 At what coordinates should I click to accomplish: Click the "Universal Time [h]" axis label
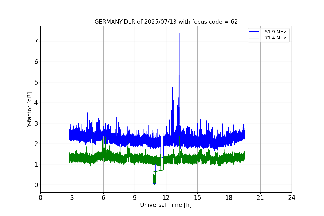pos(166,205)
